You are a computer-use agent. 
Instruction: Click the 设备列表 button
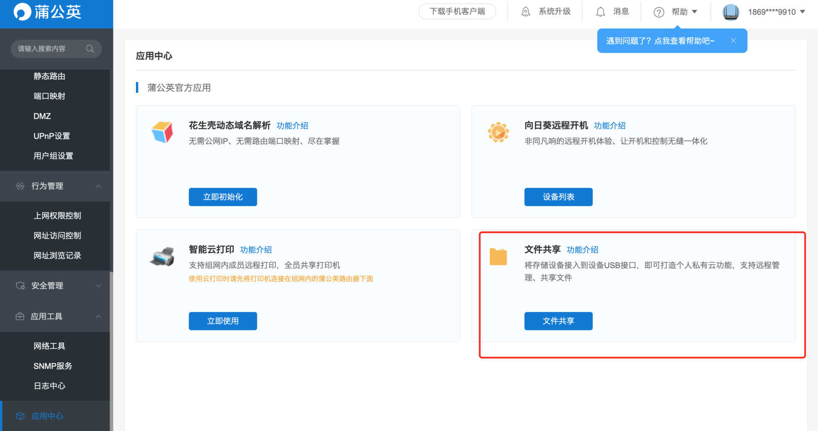559,197
